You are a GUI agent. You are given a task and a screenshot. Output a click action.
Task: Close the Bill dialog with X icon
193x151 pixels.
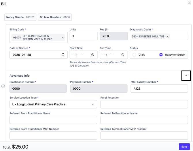tap(189, 3)
